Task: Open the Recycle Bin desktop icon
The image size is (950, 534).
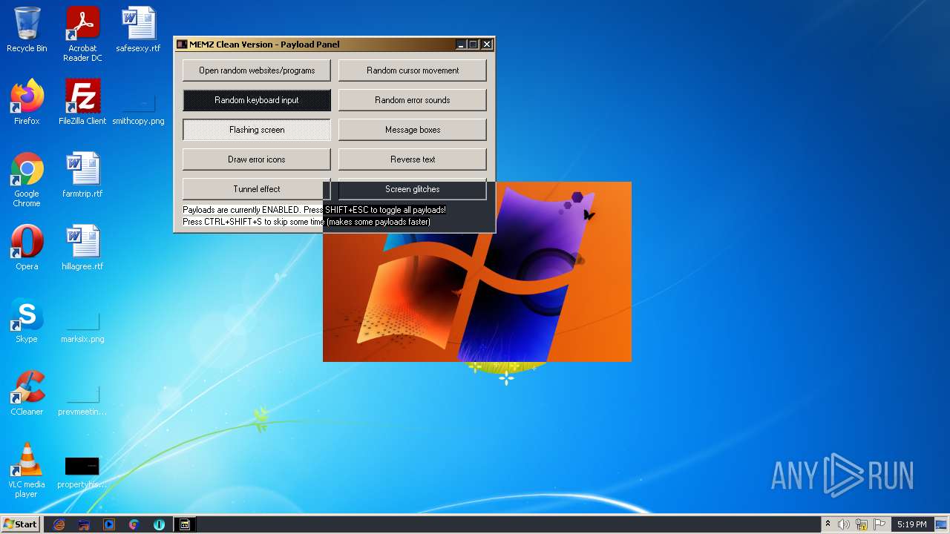Action: (x=27, y=30)
